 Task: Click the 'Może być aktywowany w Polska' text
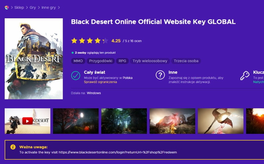coord(108,78)
